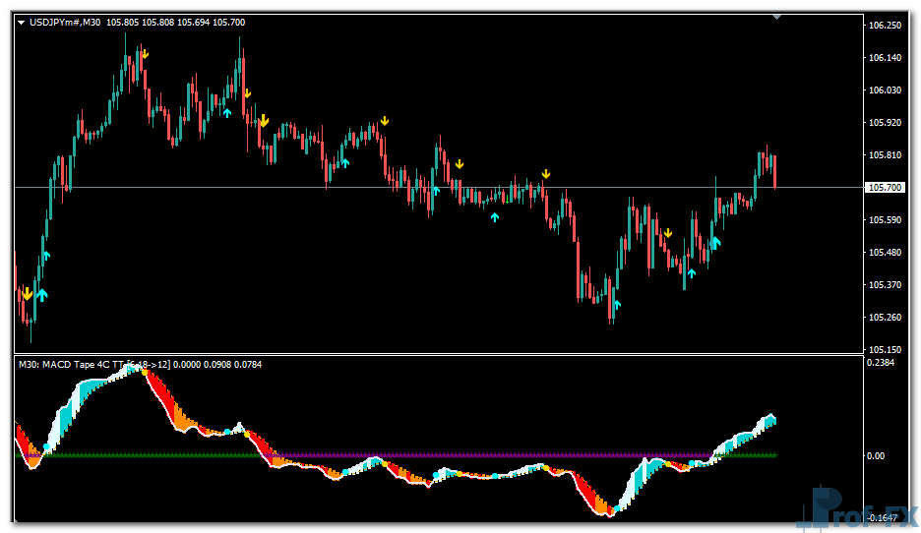Viewport: 921px width, 533px height.
Task: Click the 0.2384 value on the indicator scale
Action: click(x=883, y=363)
